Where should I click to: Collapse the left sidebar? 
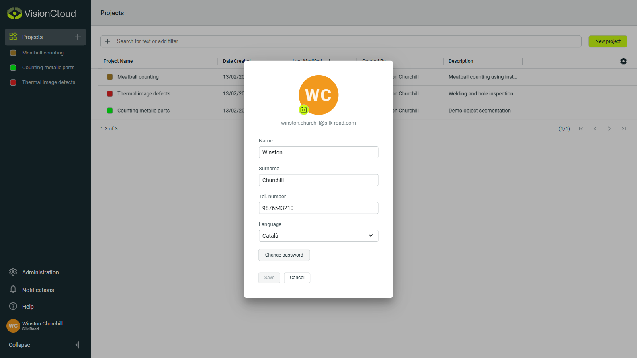(x=77, y=345)
